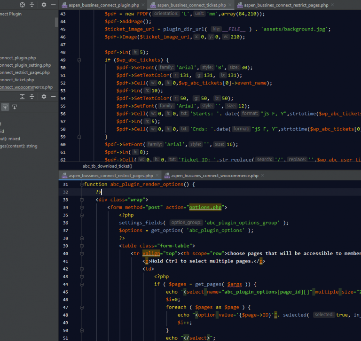361x341 pixels.
Task: Collapse all in the Project panel toolbar
Action: pyautogui.click(x=31, y=5)
